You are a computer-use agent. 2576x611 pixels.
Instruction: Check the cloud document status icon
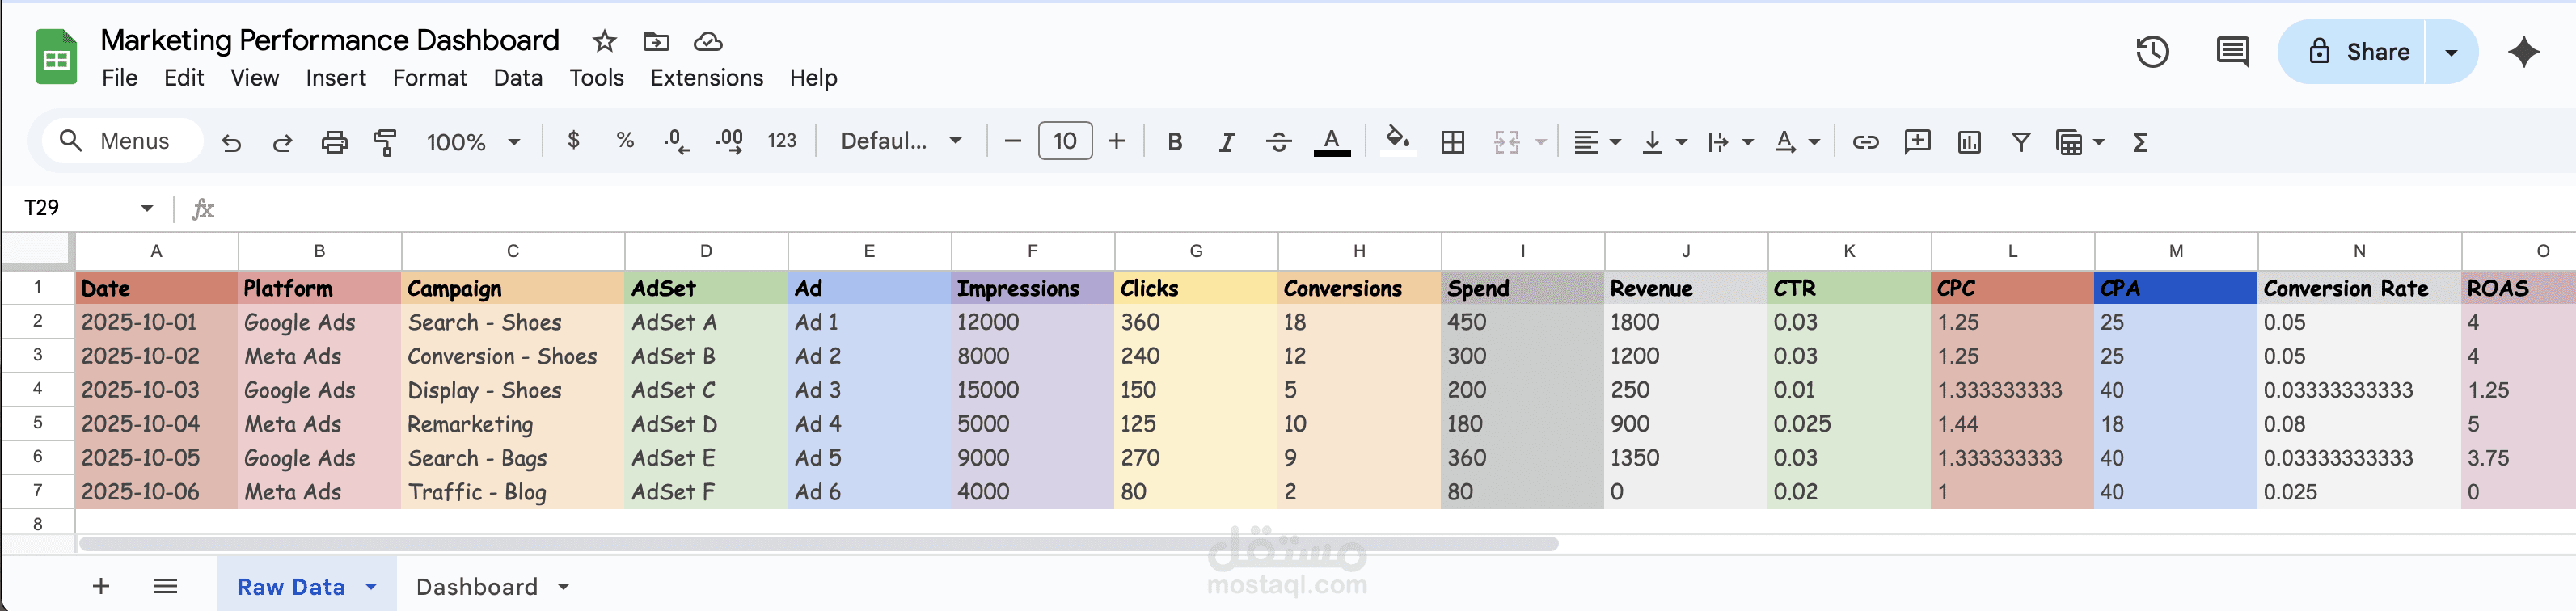[708, 41]
